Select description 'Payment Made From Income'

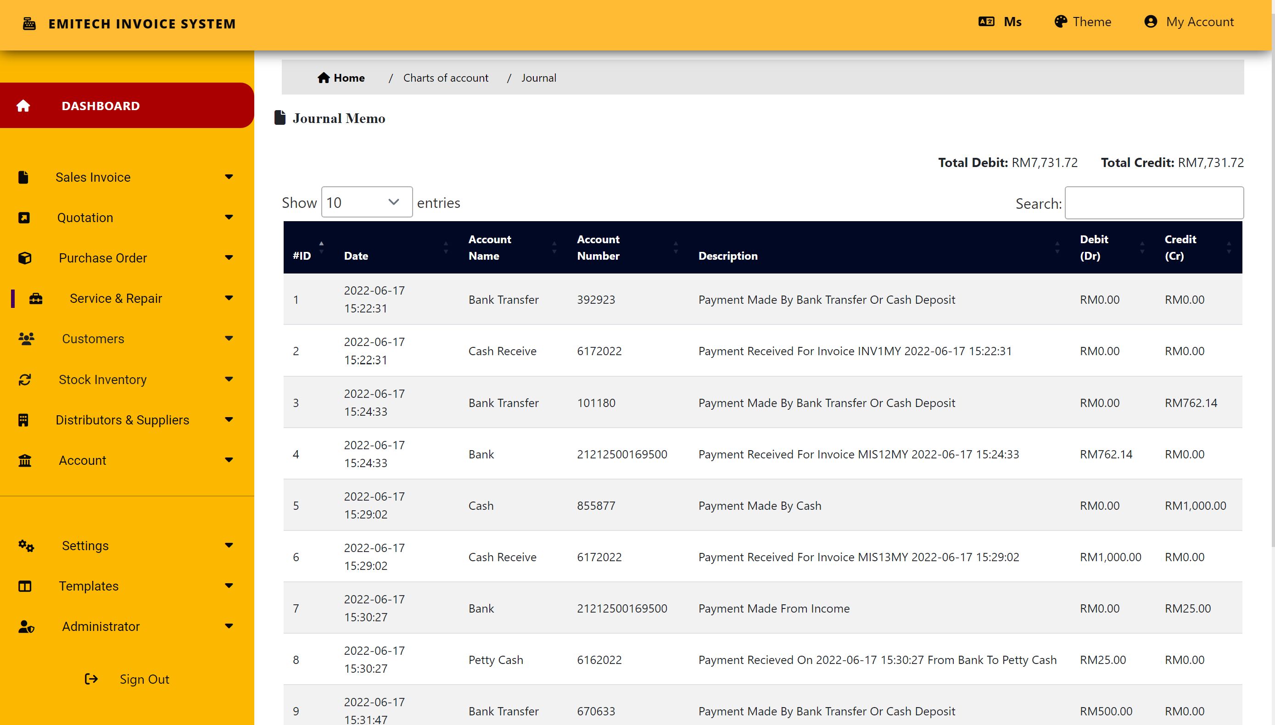774,608
